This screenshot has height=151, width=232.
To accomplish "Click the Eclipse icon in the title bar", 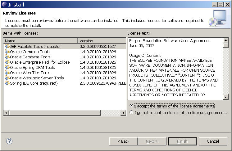I will 5,4.
